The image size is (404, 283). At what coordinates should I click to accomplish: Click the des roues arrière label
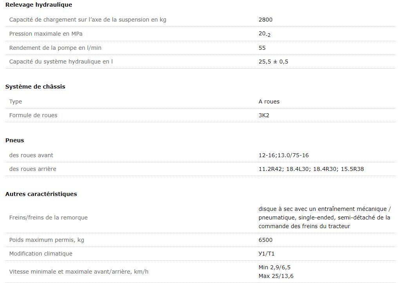click(x=33, y=169)
